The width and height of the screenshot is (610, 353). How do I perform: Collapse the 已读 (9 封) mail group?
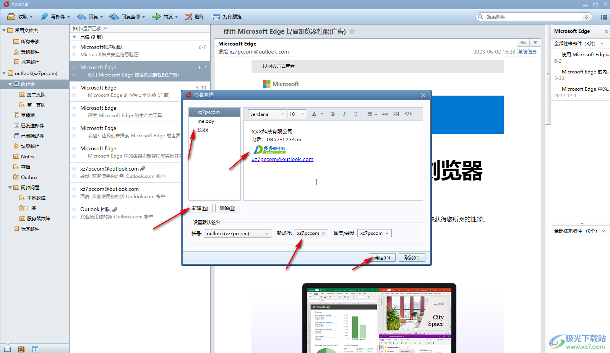pos(75,37)
